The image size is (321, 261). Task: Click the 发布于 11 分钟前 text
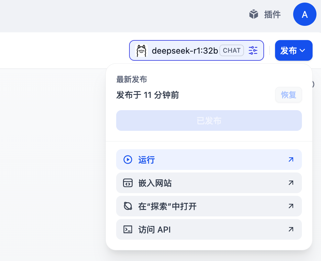pos(148,95)
